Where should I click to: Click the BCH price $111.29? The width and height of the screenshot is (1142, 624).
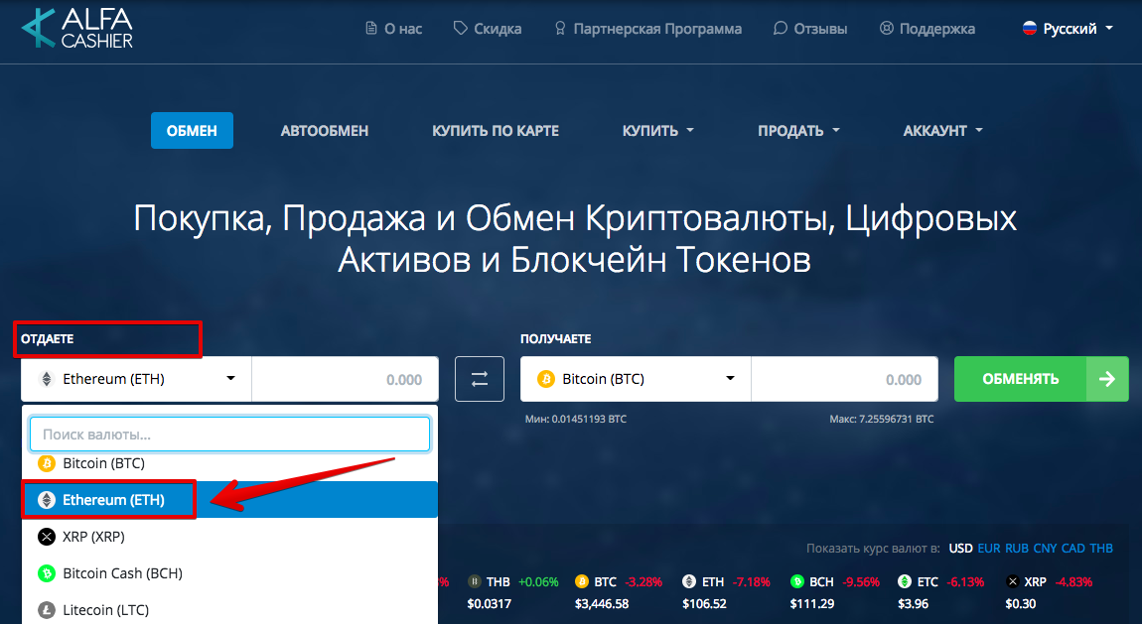pos(812,603)
